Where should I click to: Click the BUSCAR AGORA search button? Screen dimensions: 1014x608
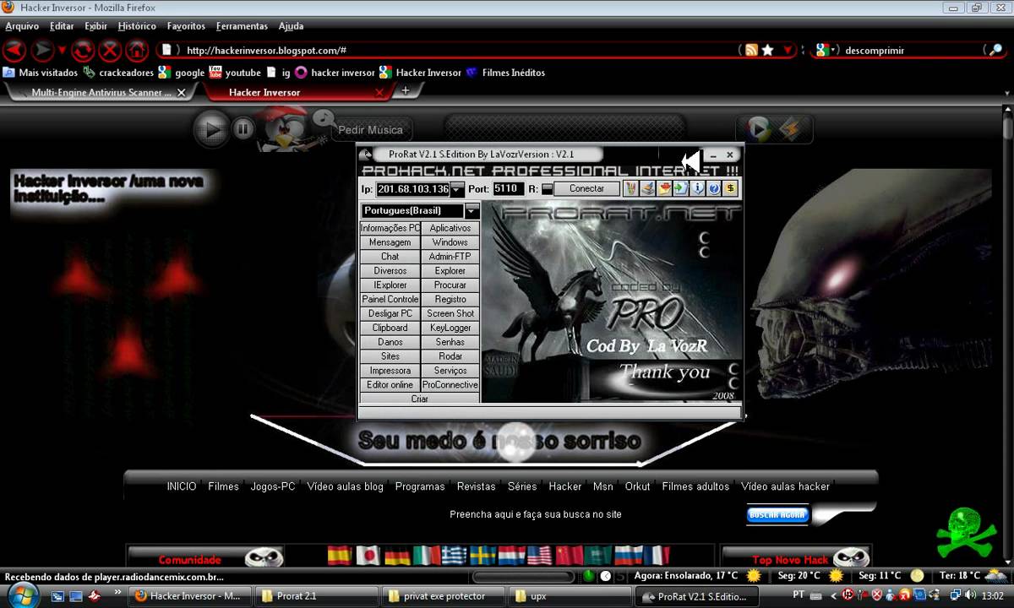tap(778, 514)
